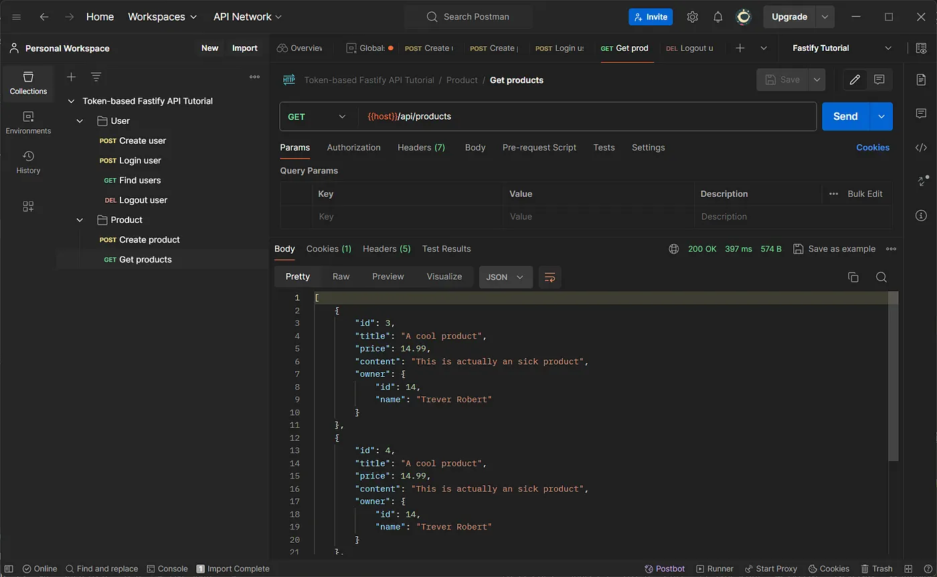Open the tab list chevron dropdown

tap(764, 48)
